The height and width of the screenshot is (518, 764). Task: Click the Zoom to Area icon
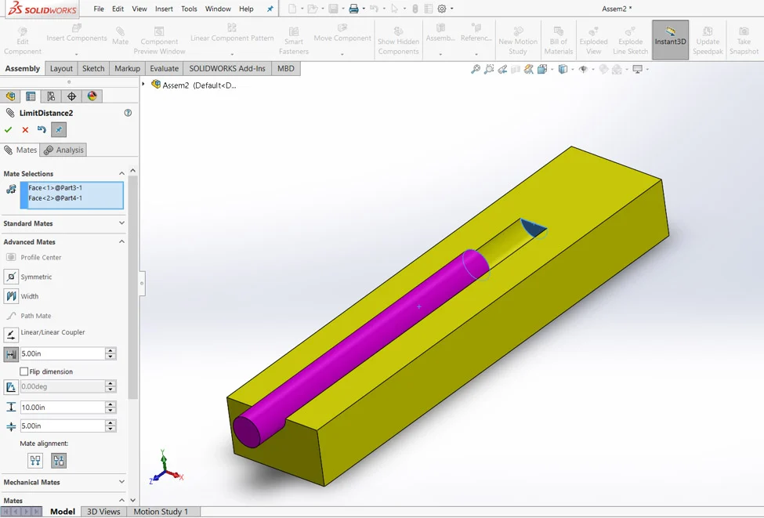click(489, 69)
